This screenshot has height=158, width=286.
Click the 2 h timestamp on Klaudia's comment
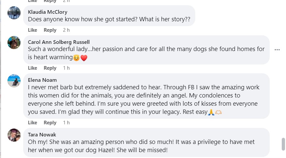click(66, 30)
